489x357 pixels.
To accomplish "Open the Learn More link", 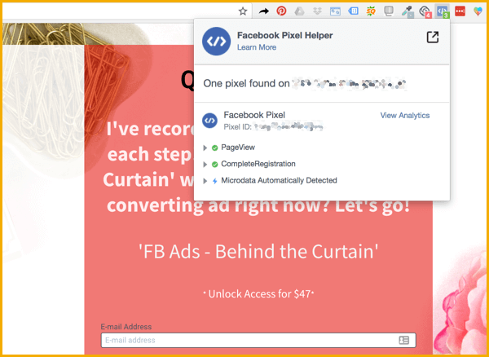I will (x=257, y=47).
